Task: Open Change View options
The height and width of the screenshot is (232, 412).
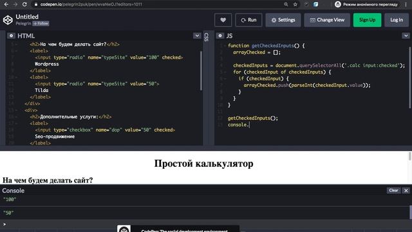Action: [327, 20]
